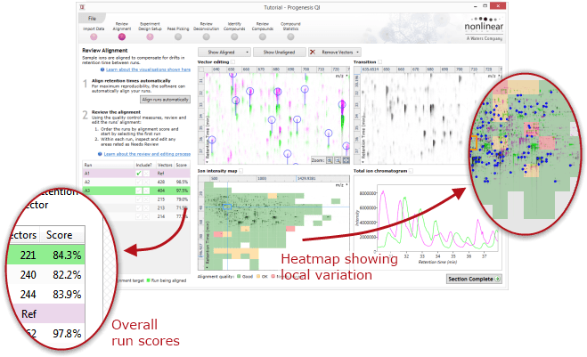Screen dimensions: 587x357
Task: Open m/z axis dropdown in Transition panel
Action: 499,76
